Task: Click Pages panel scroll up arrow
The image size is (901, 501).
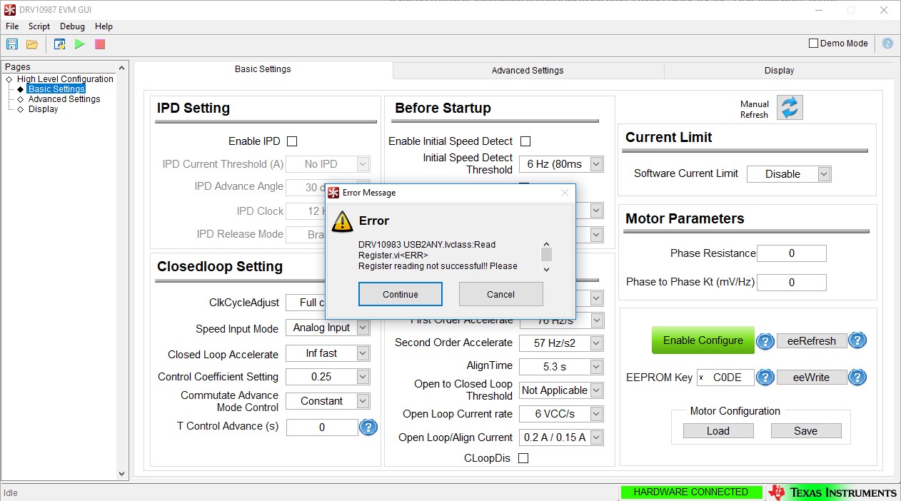Action: (x=121, y=68)
